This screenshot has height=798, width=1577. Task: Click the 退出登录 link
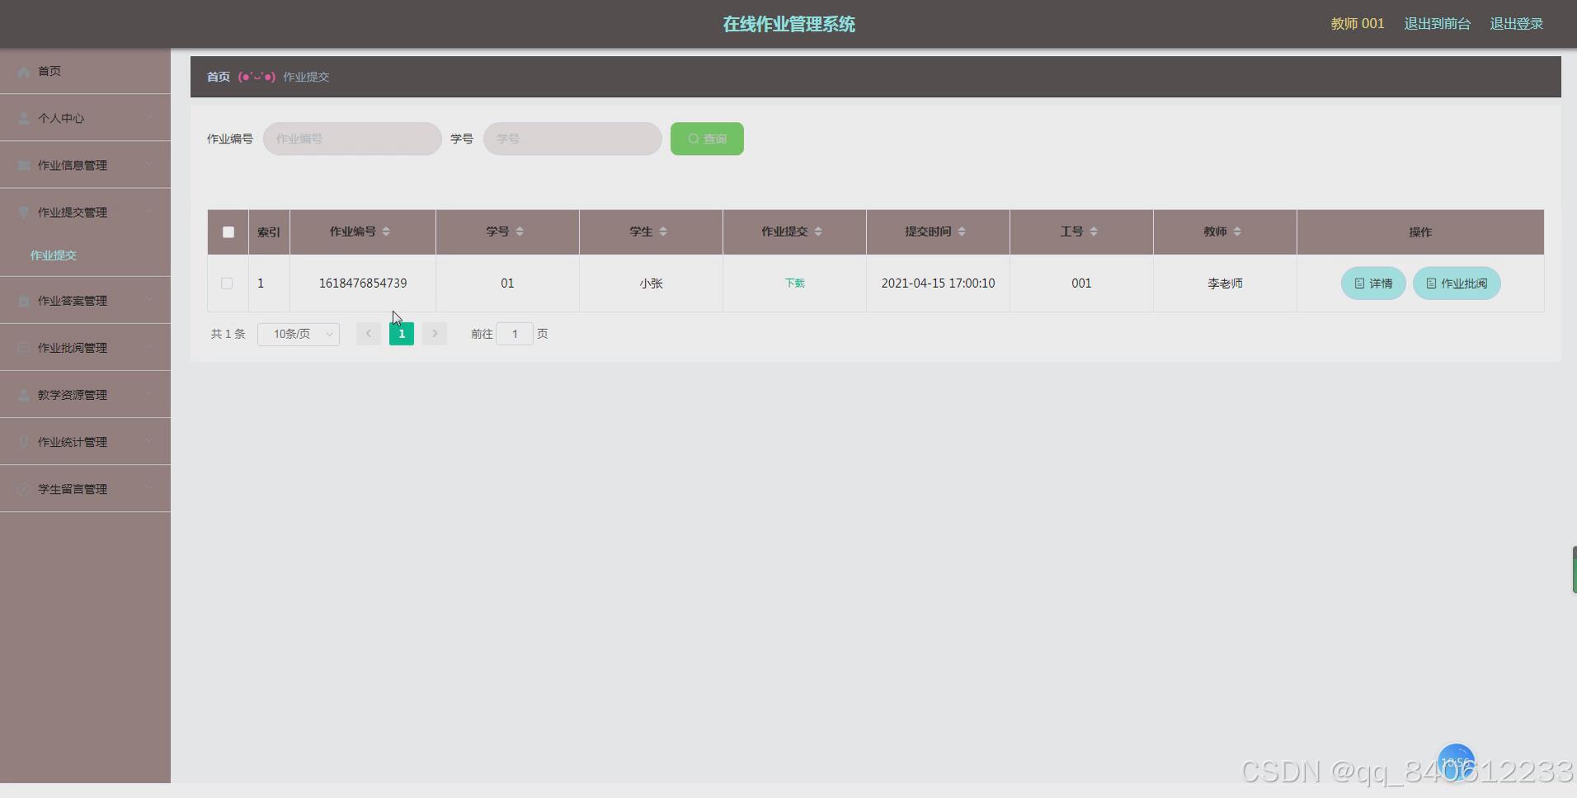[1516, 24]
